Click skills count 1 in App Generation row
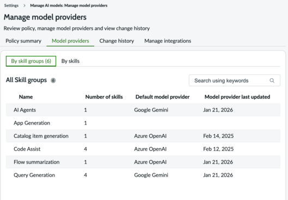The image size is (288, 200). (x=85, y=123)
